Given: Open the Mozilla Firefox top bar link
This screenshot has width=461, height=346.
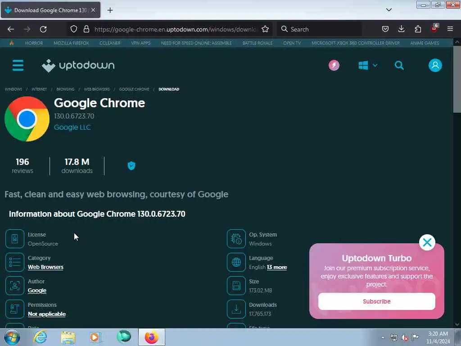Looking at the screenshot, I should tap(71, 43).
